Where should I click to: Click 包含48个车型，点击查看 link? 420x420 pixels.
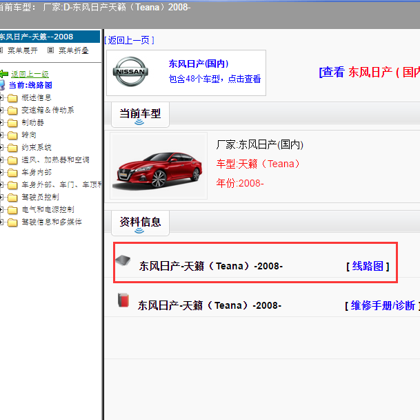(x=214, y=79)
